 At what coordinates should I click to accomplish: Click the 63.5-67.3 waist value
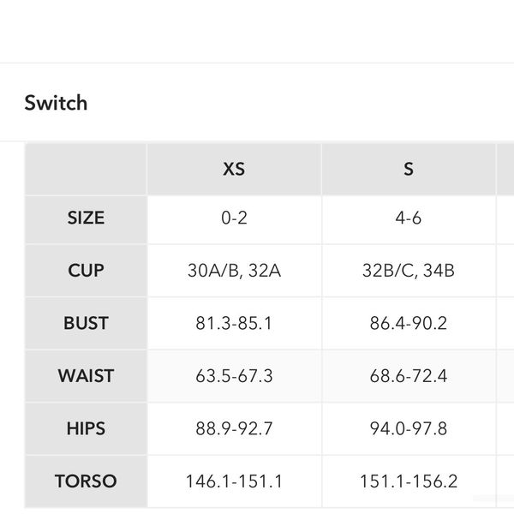[x=234, y=375]
